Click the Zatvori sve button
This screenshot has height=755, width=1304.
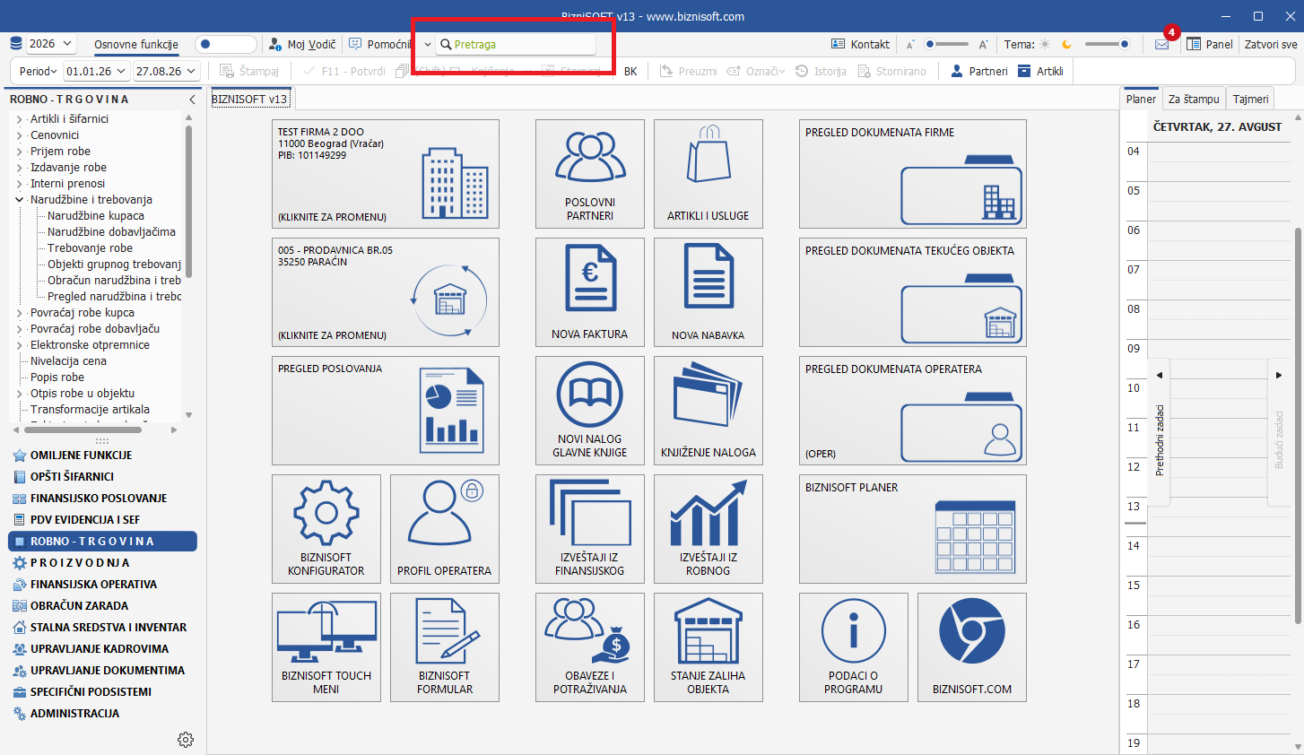pyautogui.click(x=1271, y=44)
